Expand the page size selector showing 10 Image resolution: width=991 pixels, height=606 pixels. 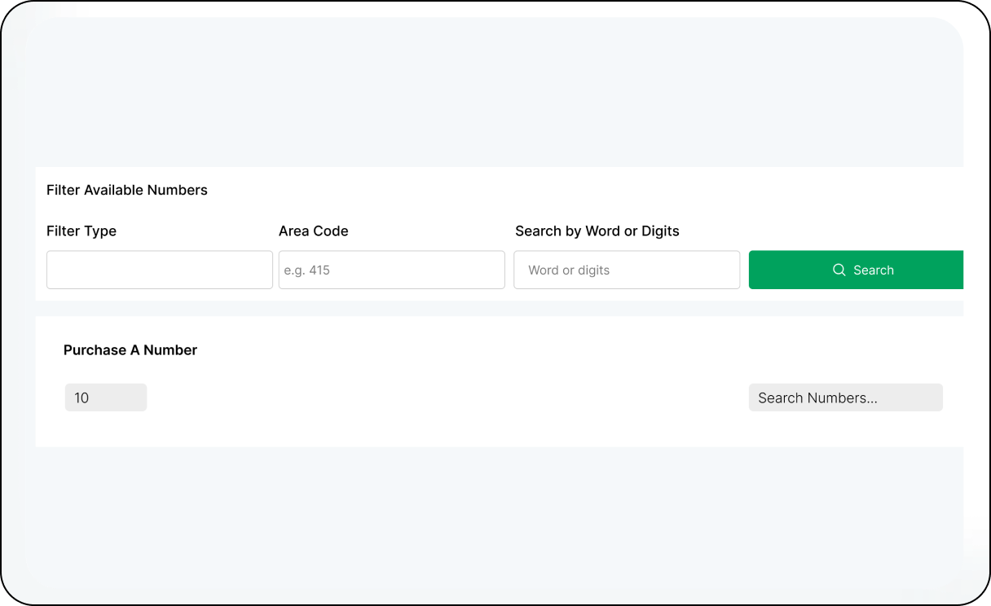click(106, 397)
